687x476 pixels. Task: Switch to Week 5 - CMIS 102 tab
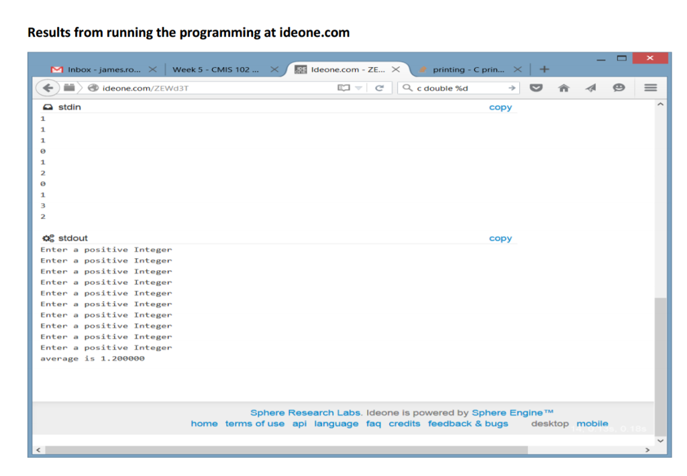click(x=215, y=69)
